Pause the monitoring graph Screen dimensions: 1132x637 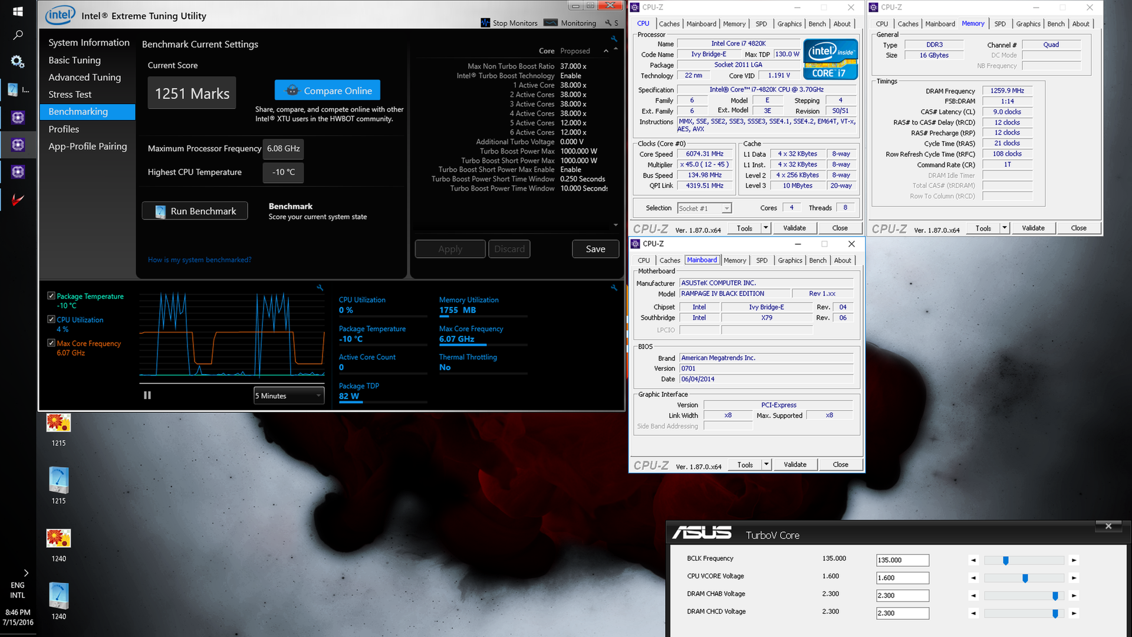(147, 395)
